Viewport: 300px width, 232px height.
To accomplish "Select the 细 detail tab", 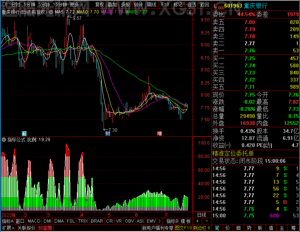I will coord(238,228).
